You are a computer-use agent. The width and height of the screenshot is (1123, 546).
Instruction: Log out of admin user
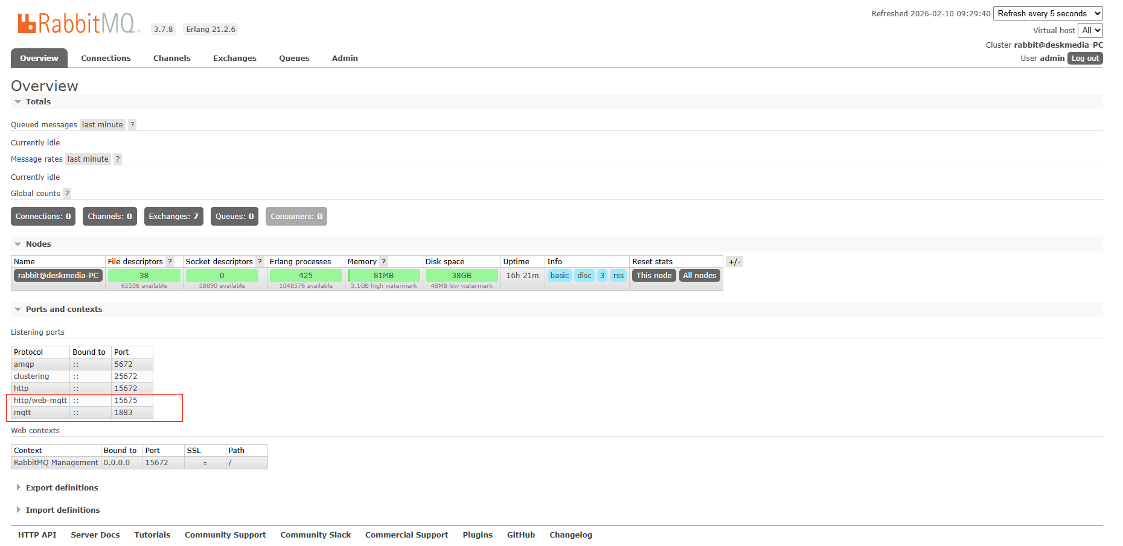(x=1085, y=59)
